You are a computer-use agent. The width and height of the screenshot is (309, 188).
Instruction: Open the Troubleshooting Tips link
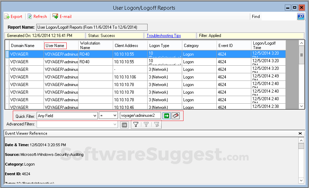[x=164, y=36]
